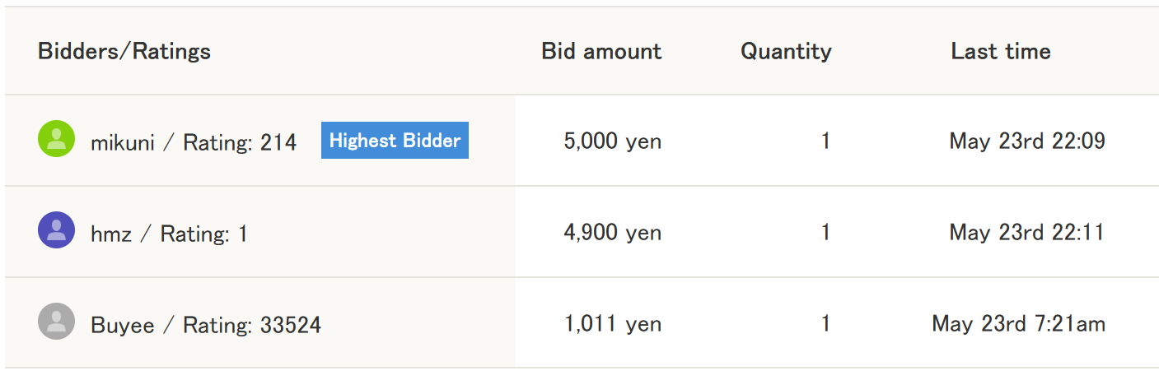Select the 4,900 yen bid amount
Screen dimensions: 1159x380
tap(613, 233)
